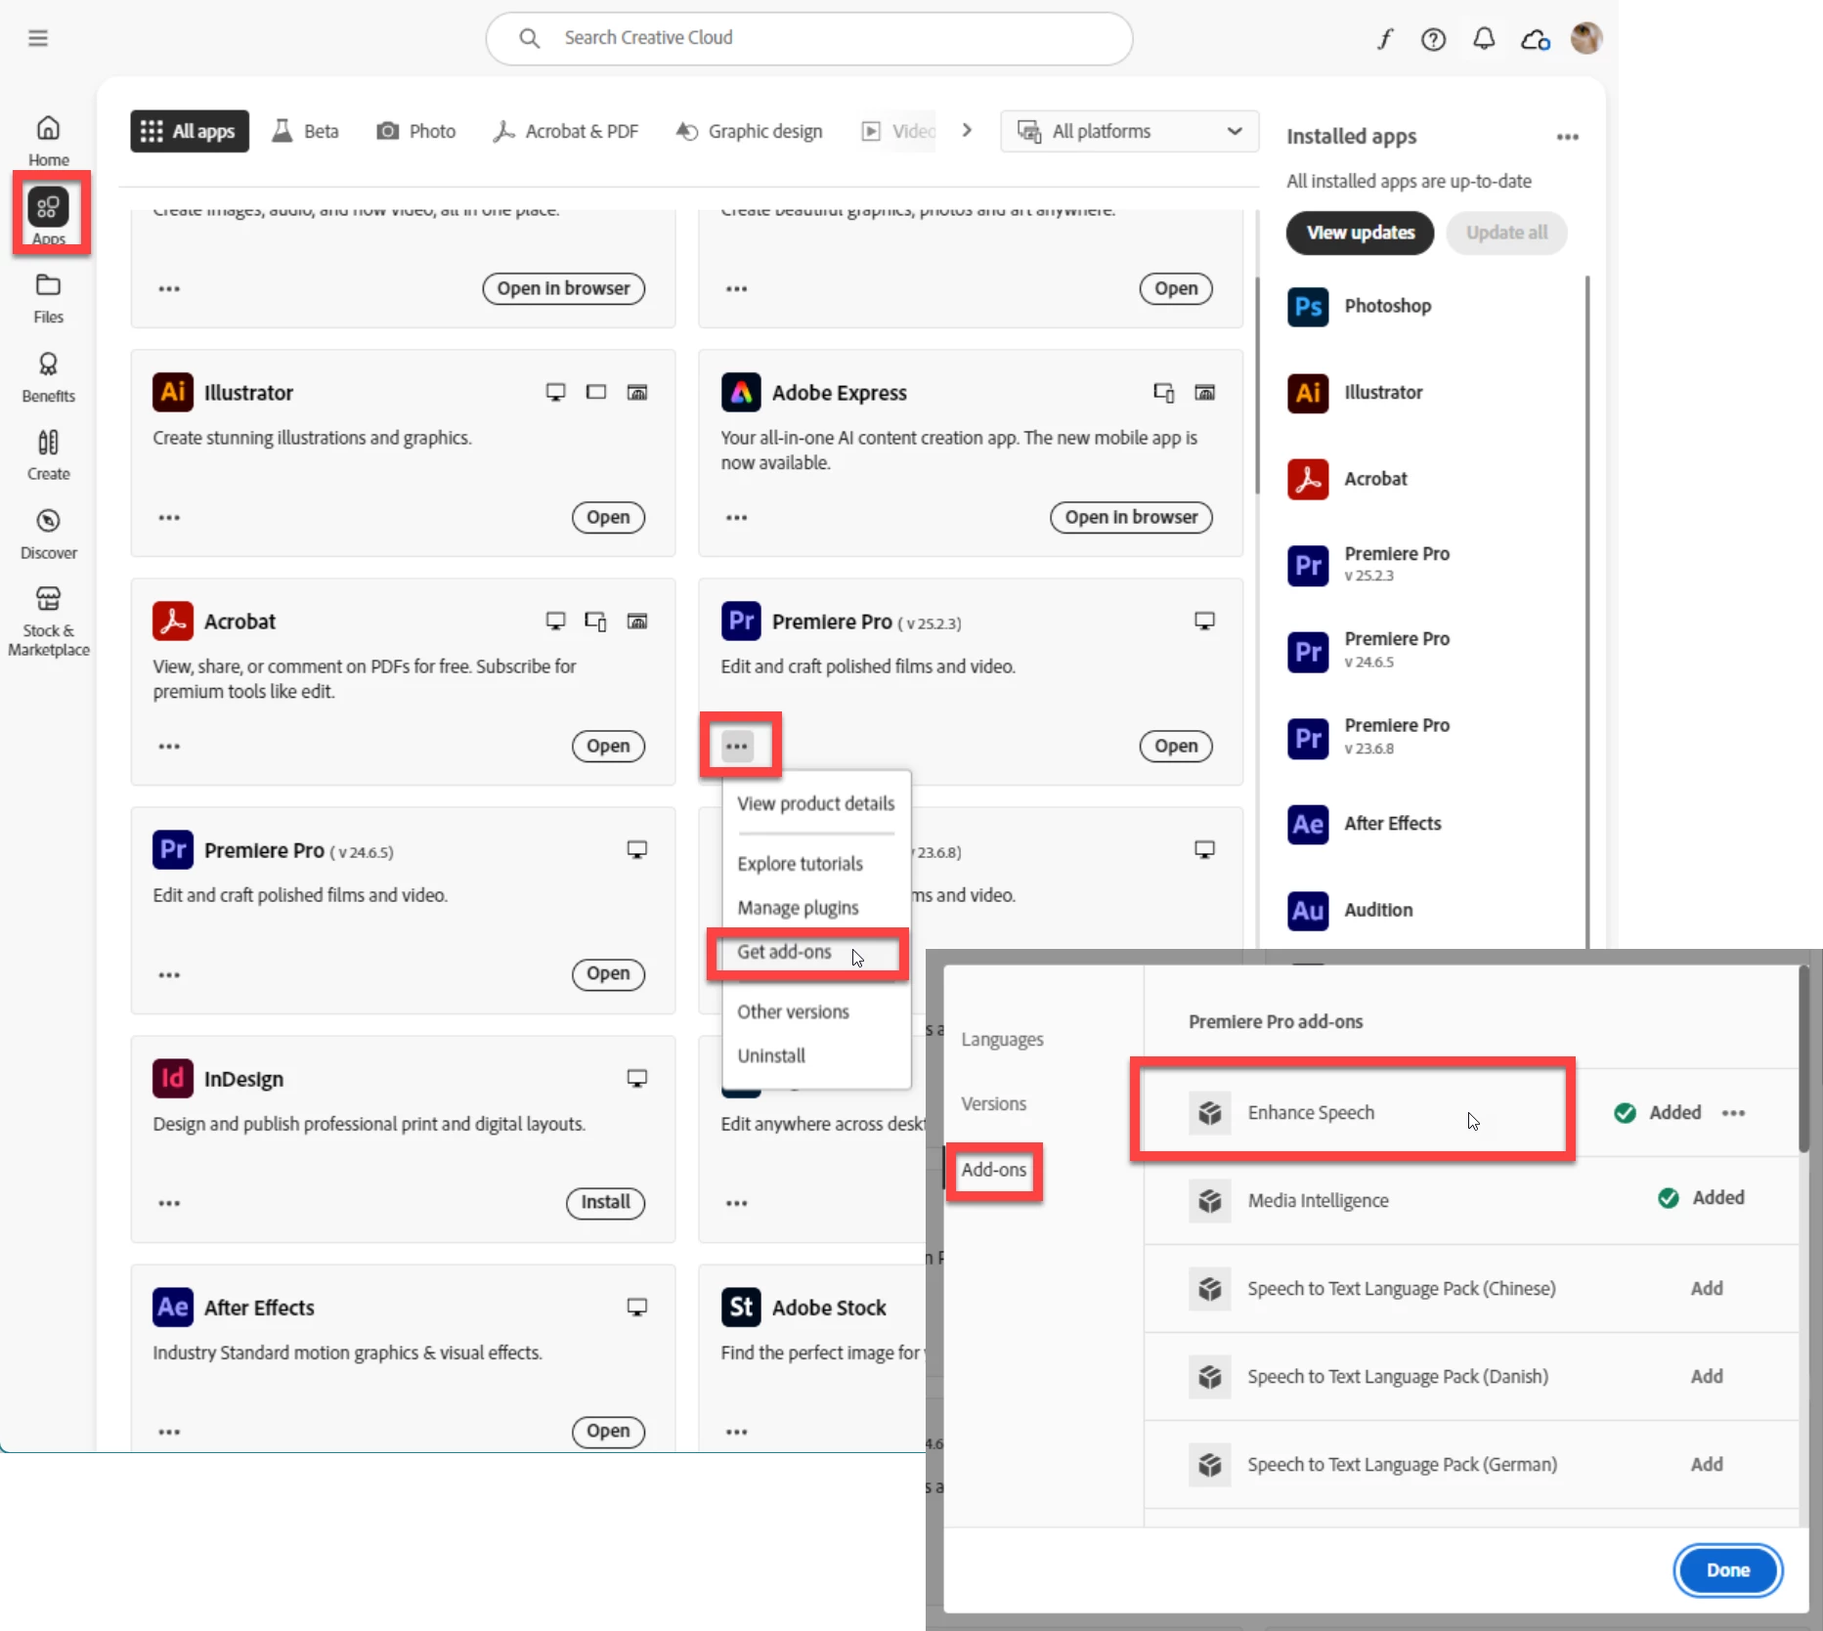Open the Languages tab in dialog
Viewport: 1823px width, 1631px height.
point(1002,1040)
